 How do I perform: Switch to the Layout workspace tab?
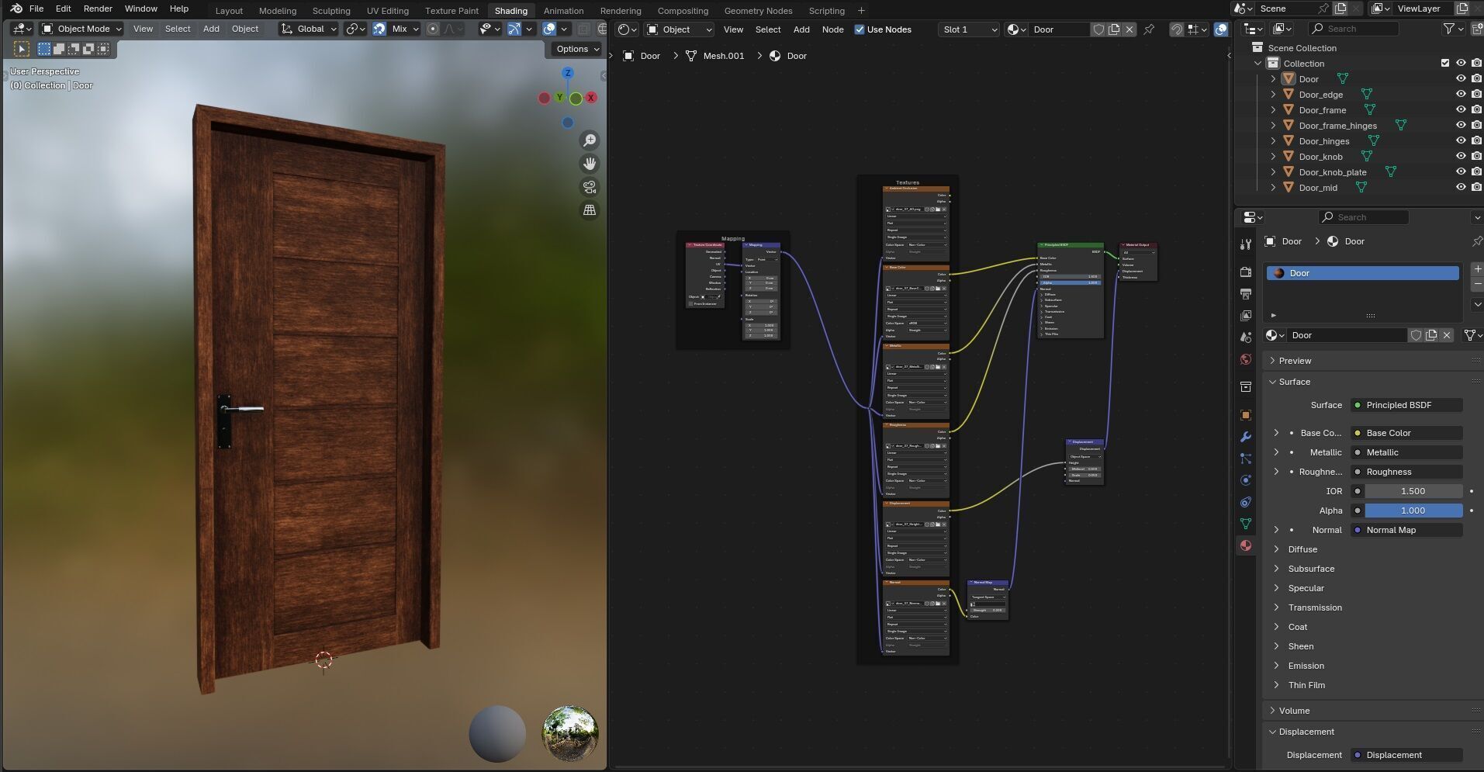[x=229, y=11]
